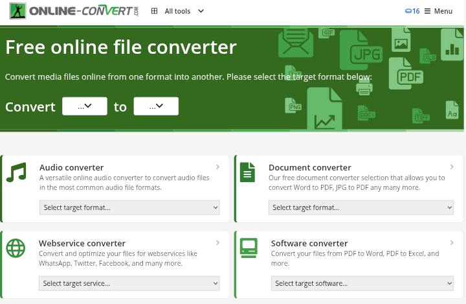The image size is (466, 304).
Task: Click the Software converter arrow chevron
Action: click(452, 242)
